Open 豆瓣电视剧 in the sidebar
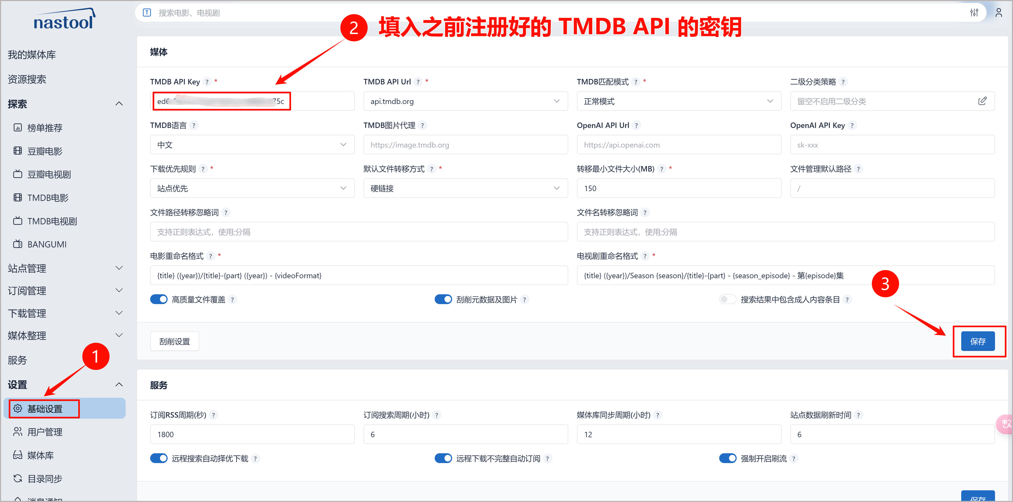1013x502 pixels. pyautogui.click(x=49, y=175)
